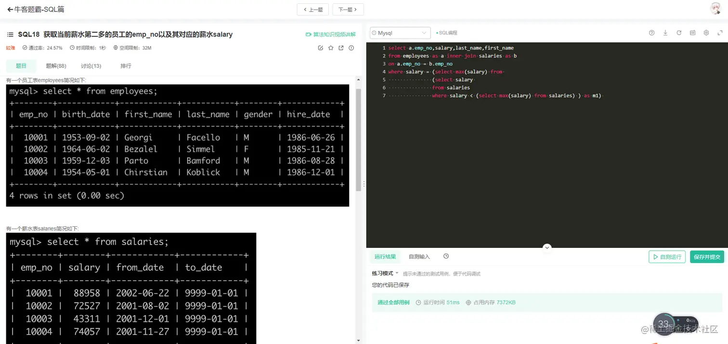Switch to the 题目 tab
728x344 pixels.
point(21,66)
